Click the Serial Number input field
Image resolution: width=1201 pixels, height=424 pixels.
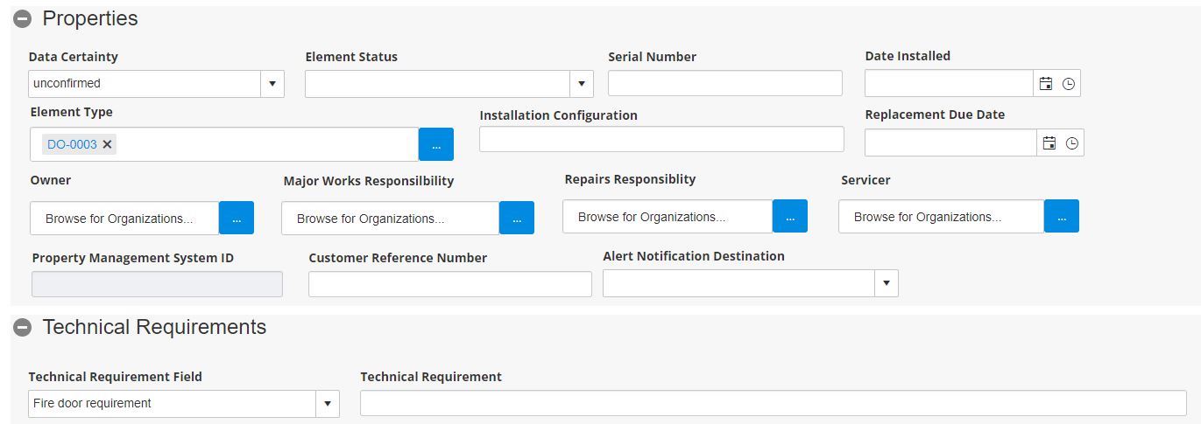point(724,83)
